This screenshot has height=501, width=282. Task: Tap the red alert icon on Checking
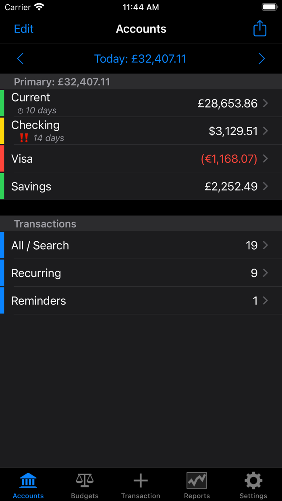pos(23,138)
